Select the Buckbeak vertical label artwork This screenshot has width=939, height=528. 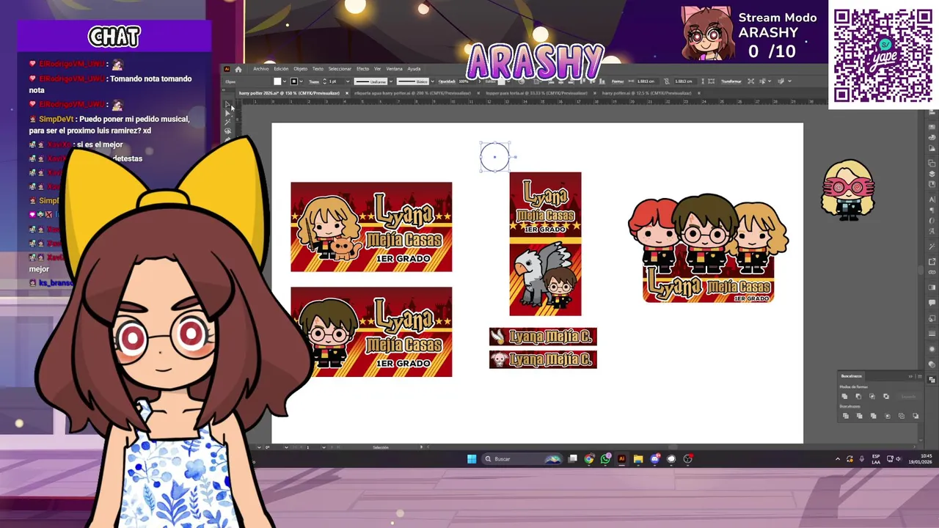pos(545,243)
